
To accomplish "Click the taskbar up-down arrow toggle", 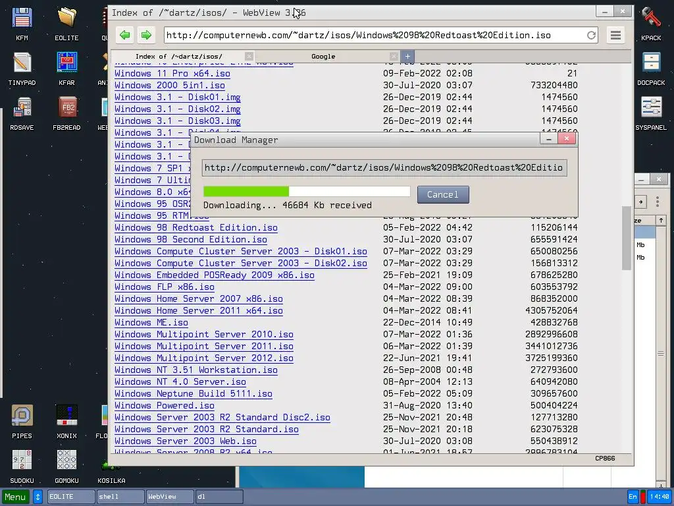I will click(38, 497).
